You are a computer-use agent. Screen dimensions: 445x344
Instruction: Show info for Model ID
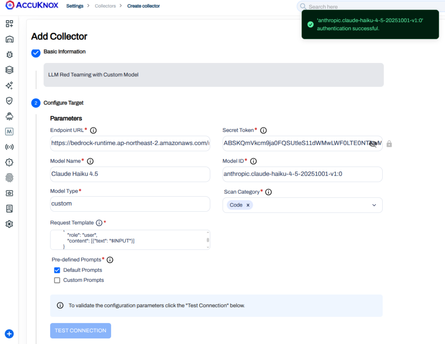coord(253,161)
